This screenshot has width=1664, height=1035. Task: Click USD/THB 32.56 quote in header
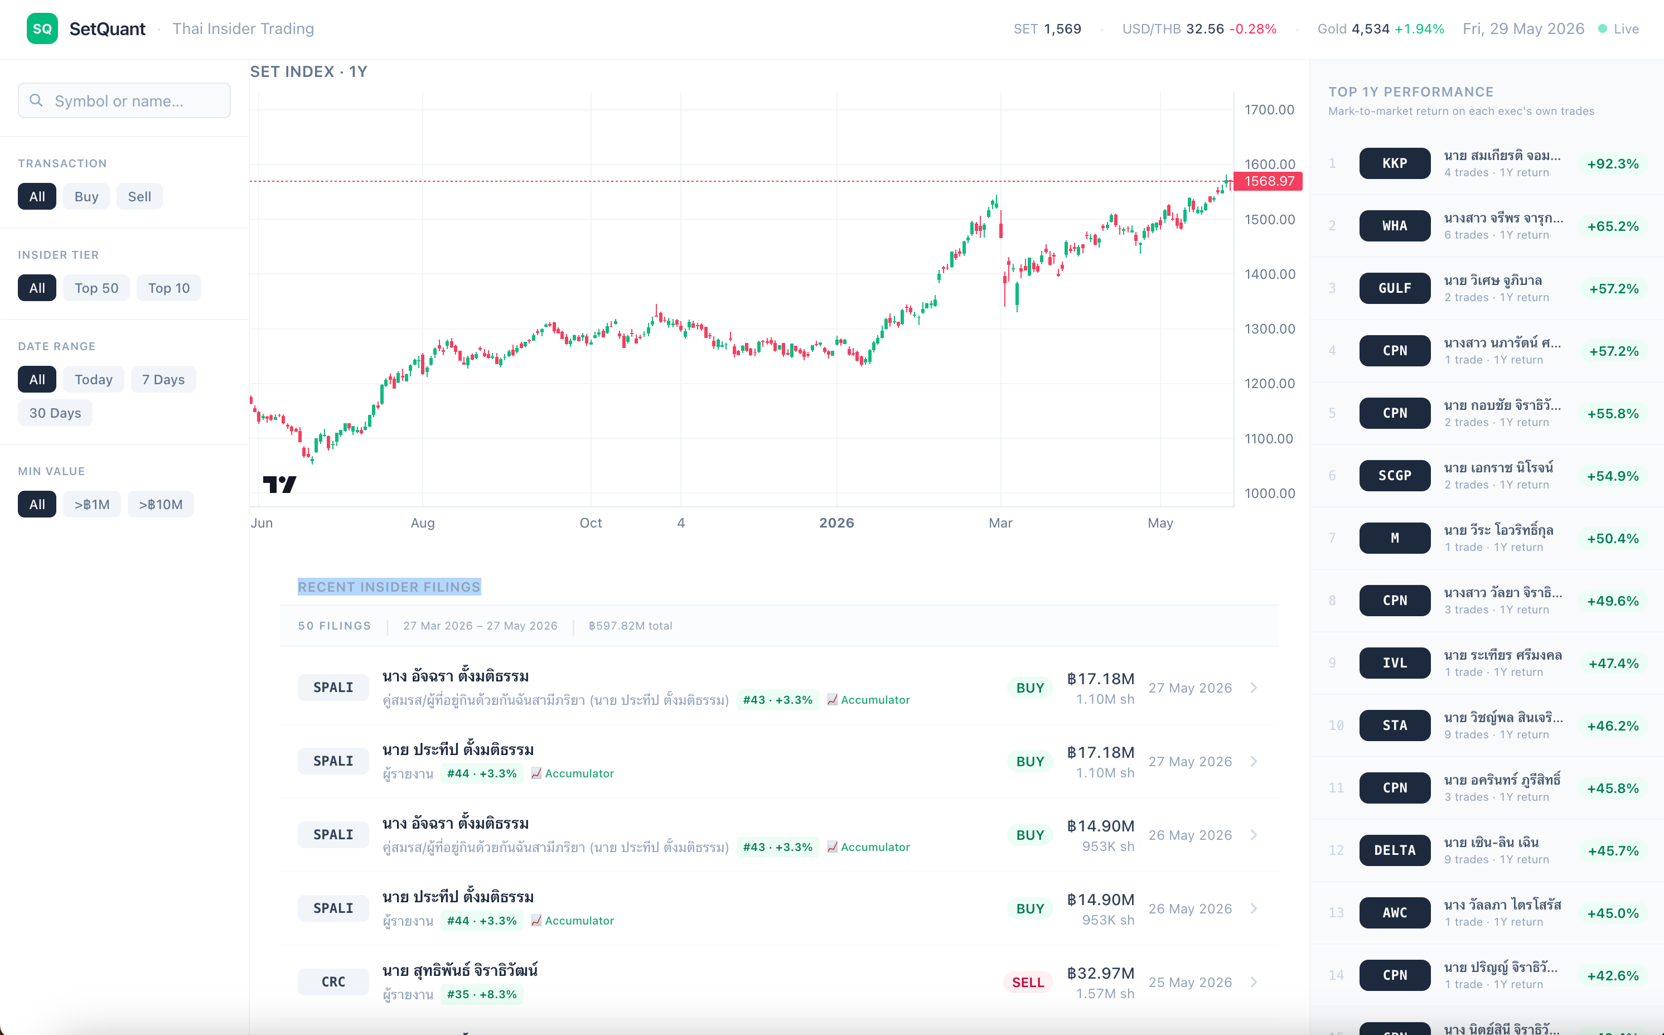pos(1199,29)
